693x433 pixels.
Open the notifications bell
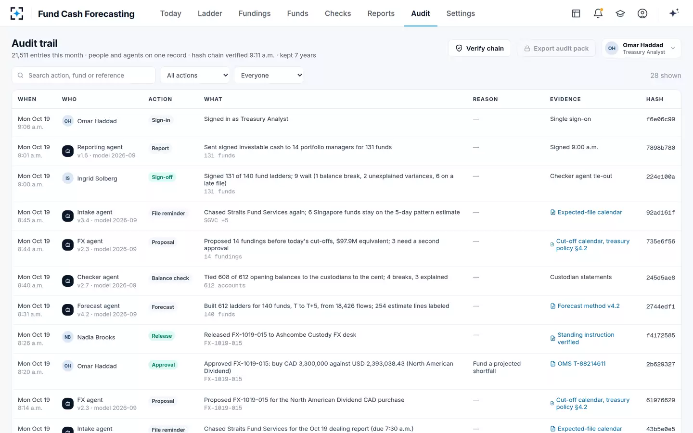click(598, 13)
